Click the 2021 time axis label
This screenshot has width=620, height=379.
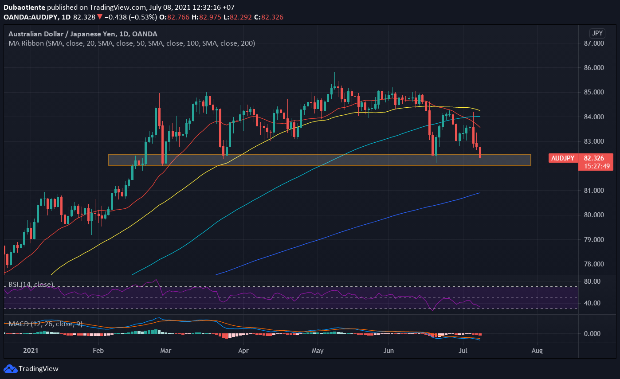31,351
